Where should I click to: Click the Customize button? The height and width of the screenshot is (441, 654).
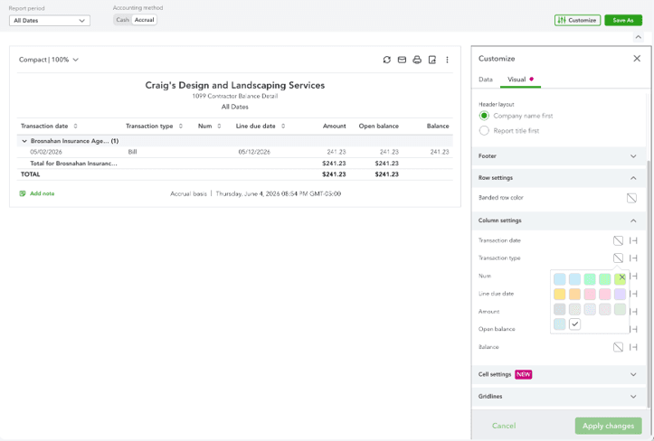pos(577,20)
